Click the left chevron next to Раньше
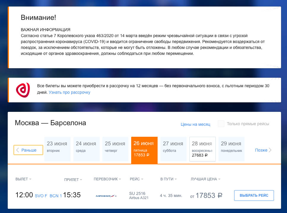Image resolution: width=287 pixels, height=213 pixels. click(18, 150)
